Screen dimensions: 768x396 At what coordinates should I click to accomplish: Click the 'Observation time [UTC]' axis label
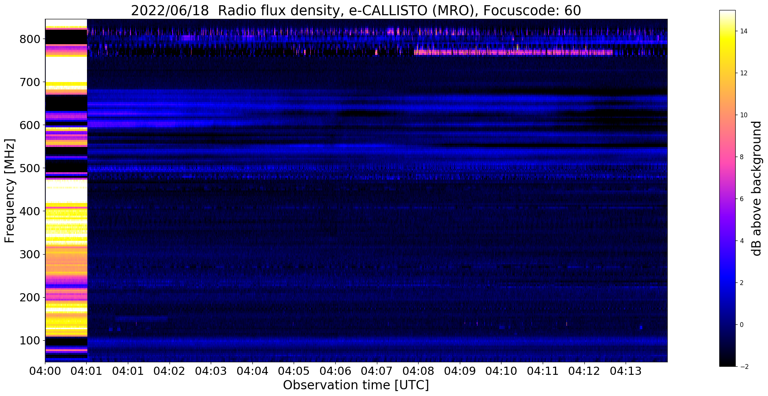click(356, 385)
